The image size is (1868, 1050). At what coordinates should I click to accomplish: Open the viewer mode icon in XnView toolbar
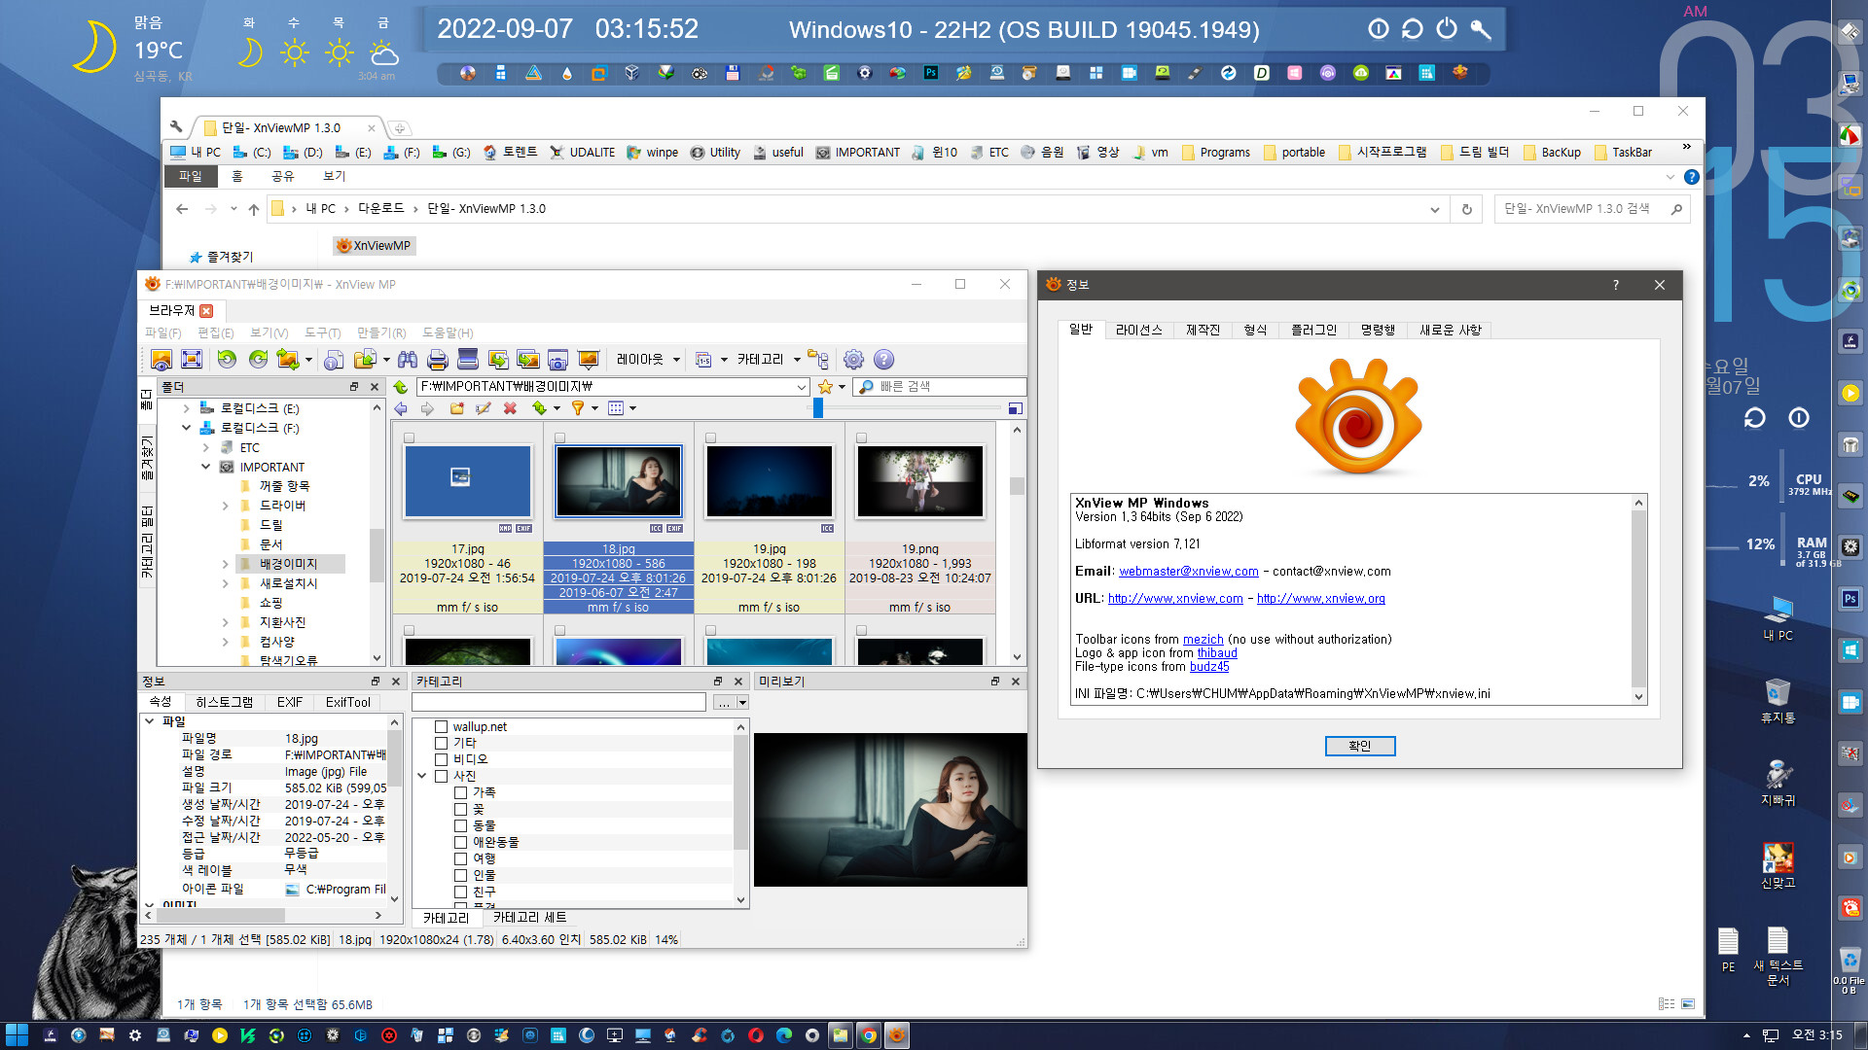(x=162, y=360)
